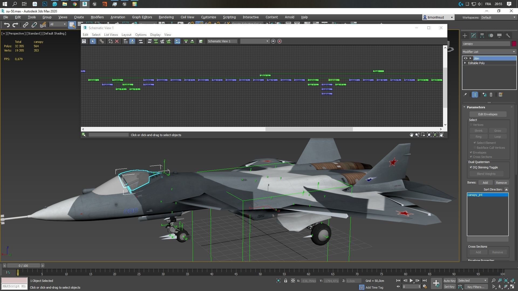518x291 pixels.
Task: Click the Bones Add button
Action: click(485, 183)
